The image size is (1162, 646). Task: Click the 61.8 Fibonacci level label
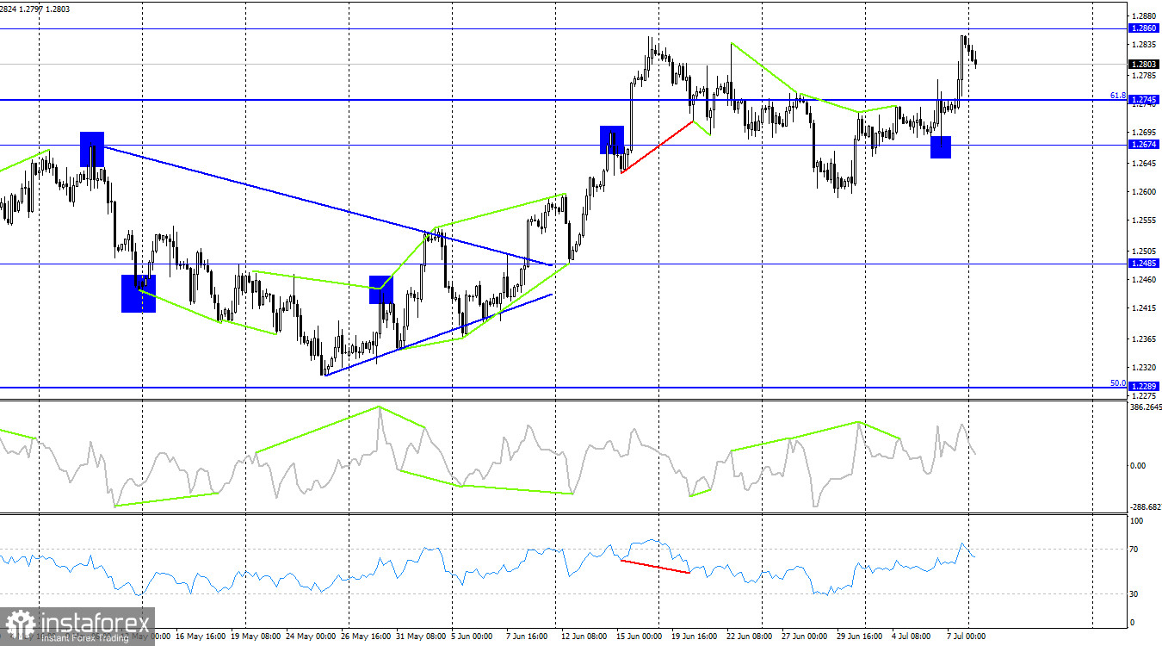(1117, 96)
